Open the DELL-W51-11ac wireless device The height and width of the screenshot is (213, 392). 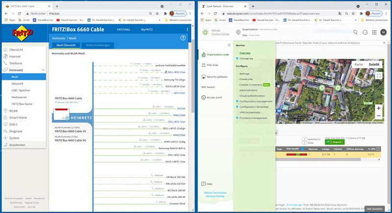point(176,72)
